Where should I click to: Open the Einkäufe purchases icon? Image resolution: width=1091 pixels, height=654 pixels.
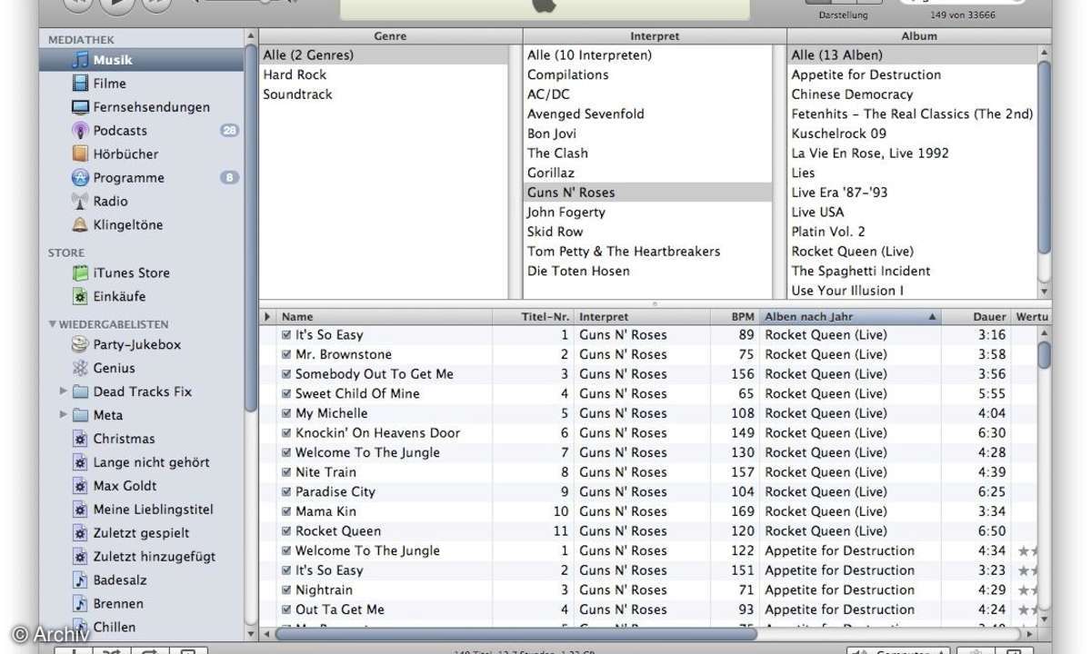click(x=80, y=296)
